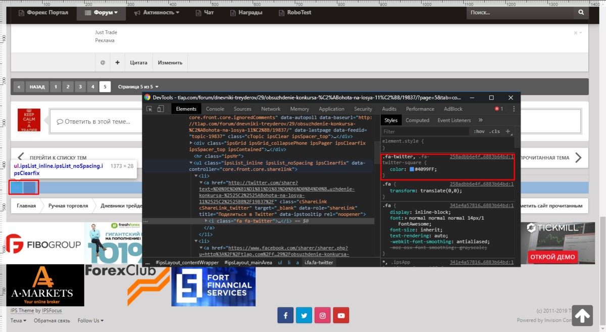The image size is (606, 332).
Task: Open the Страница 5 из 5 page dropdown
Action: point(138,86)
